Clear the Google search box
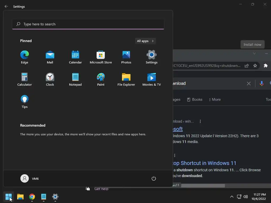The width and height of the screenshot is (271, 203). click(x=249, y=84)
